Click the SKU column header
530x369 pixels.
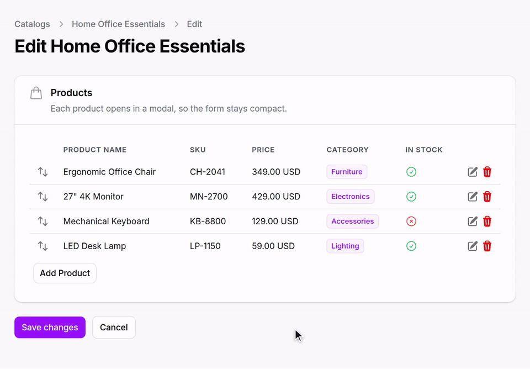tap(198, 150)
